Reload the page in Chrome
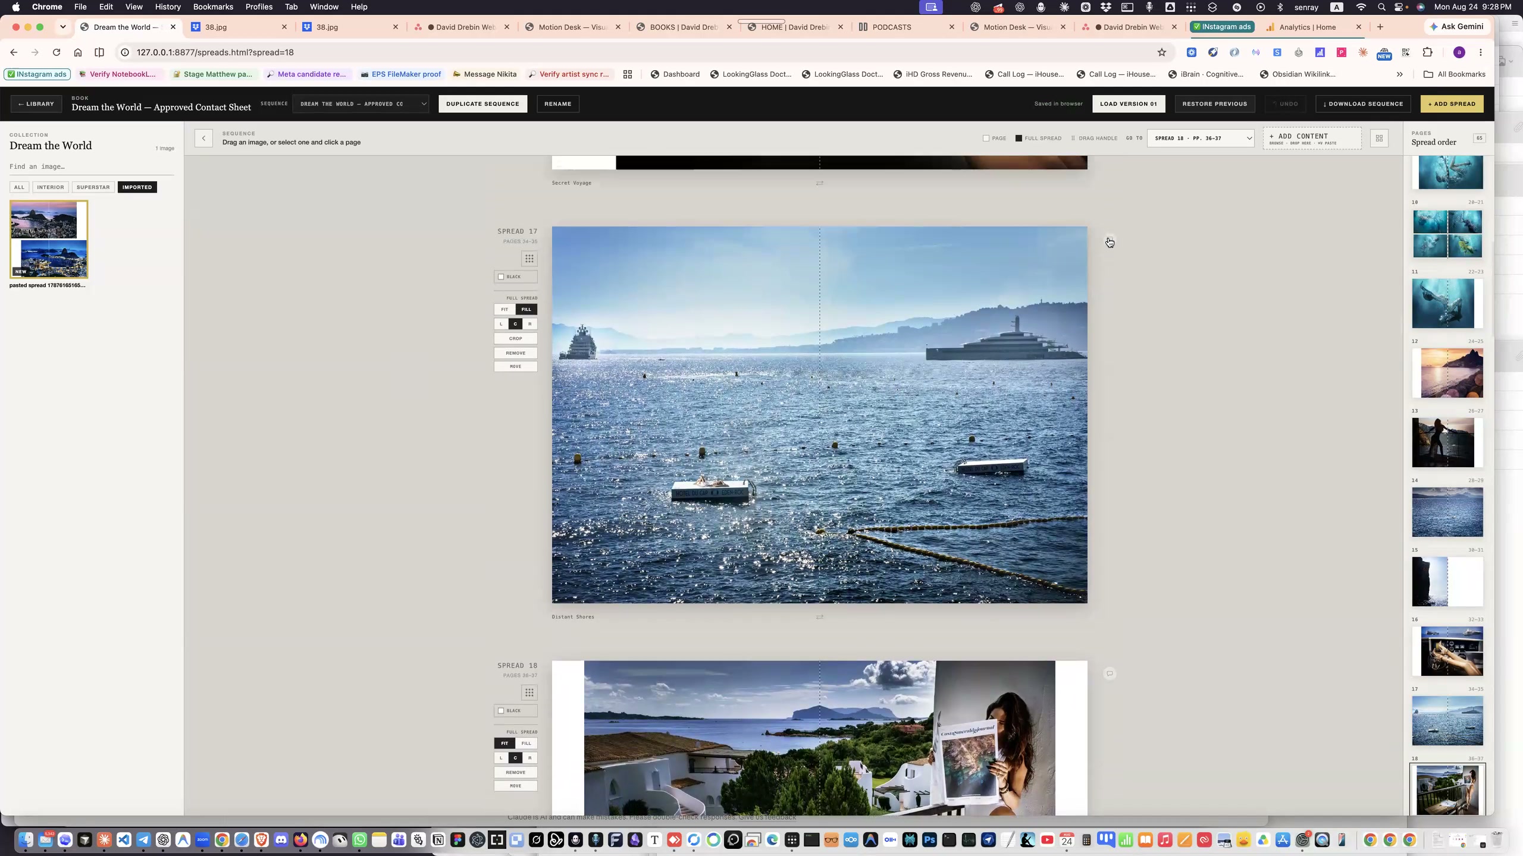 tap(57, 52)
